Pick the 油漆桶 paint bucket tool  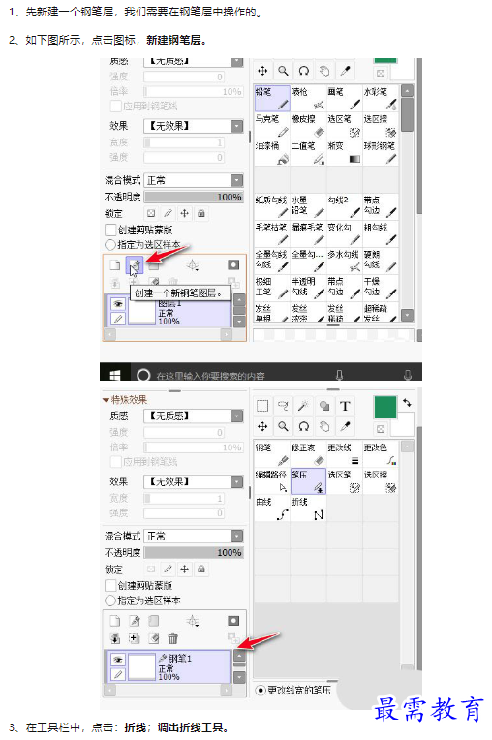coord(272,152)
